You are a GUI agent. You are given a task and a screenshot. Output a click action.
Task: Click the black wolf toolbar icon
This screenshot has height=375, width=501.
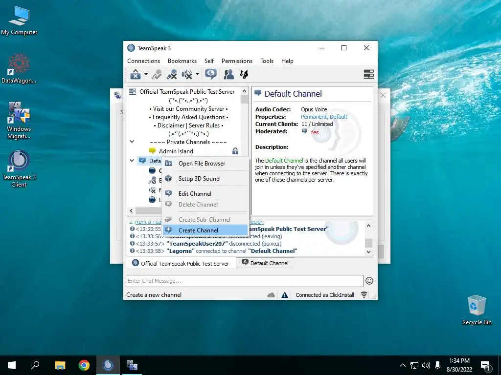pyautogui.click(x=244, y=74)
